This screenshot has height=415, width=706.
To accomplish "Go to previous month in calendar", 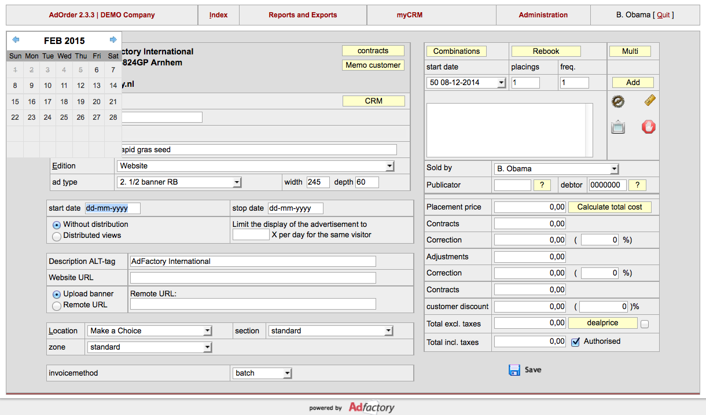I will click(x=16, y=40).
